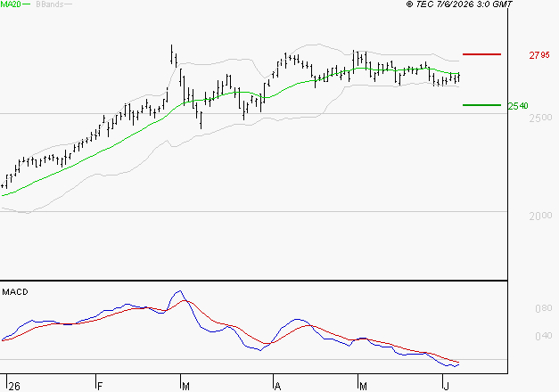Screen dimensions: 559x392
Task: Click the 2000 price axis label
Action: 540,216
